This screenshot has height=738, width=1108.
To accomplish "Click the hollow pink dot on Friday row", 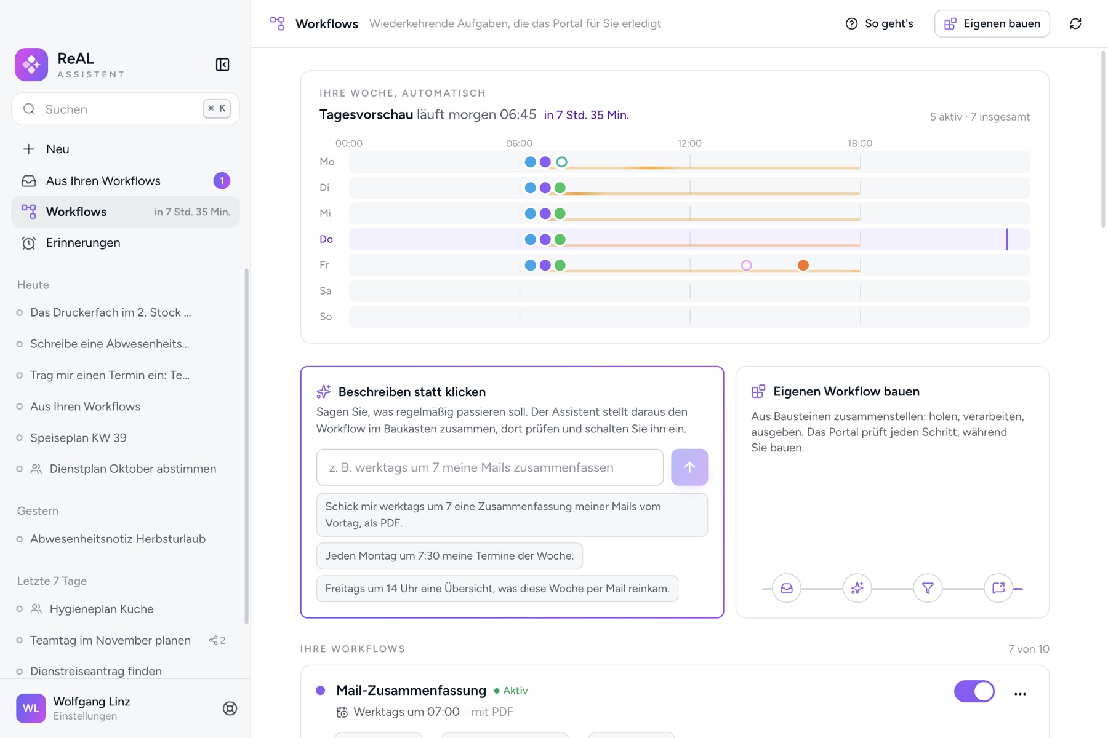I will tap(746, 265).
